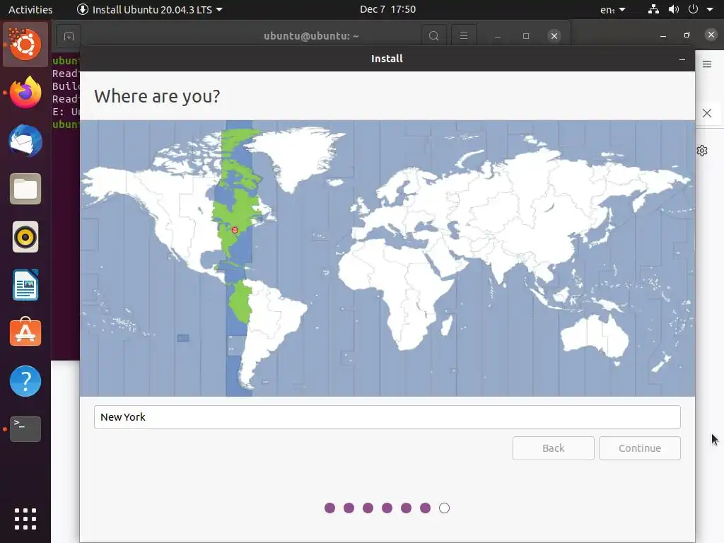Click the gear icon behind installer
724x543 pixels.
click(x=702, y=151)
